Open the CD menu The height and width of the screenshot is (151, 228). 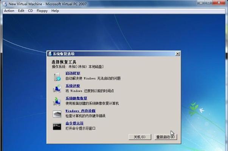[30, 11]
